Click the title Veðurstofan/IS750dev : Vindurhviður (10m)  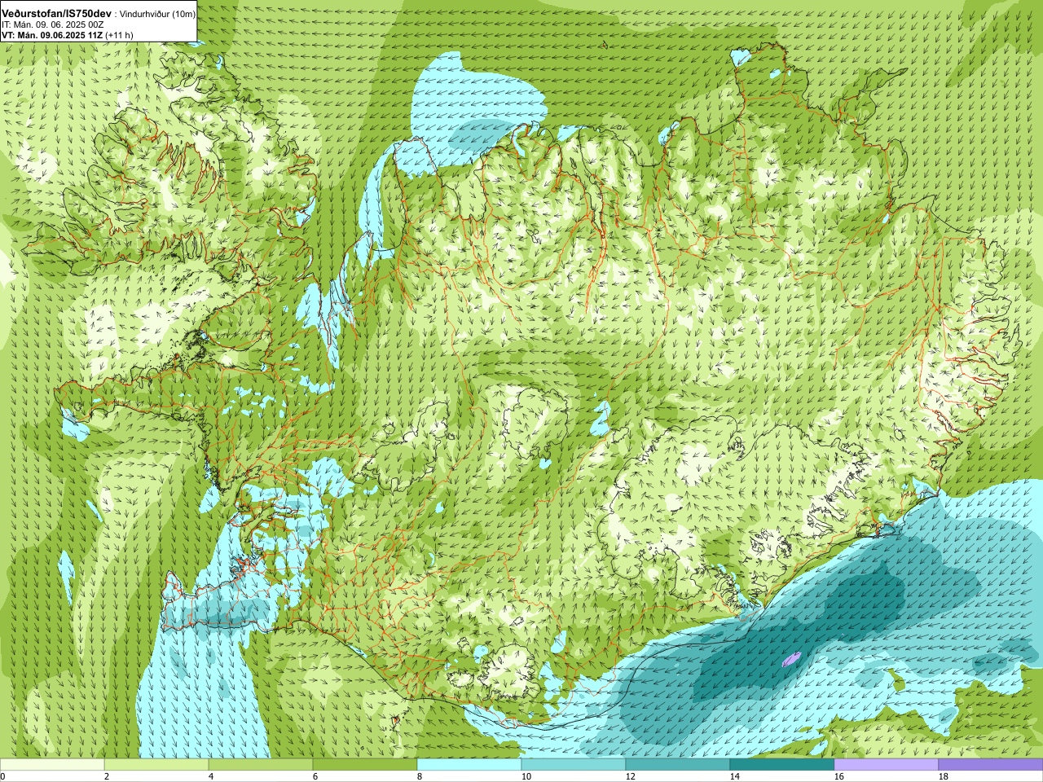click(99, 14)
